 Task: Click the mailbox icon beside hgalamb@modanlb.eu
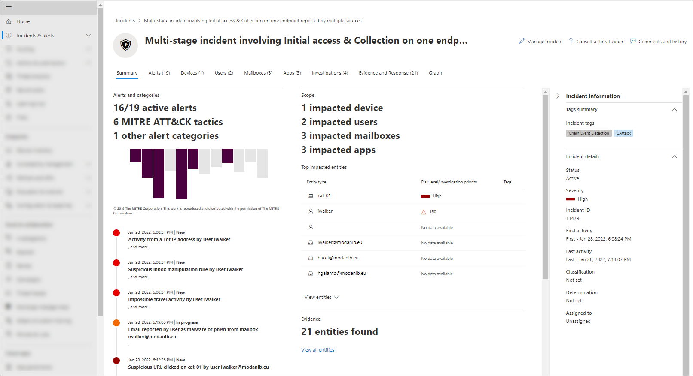pyautogui.click(x=311, y=274)
